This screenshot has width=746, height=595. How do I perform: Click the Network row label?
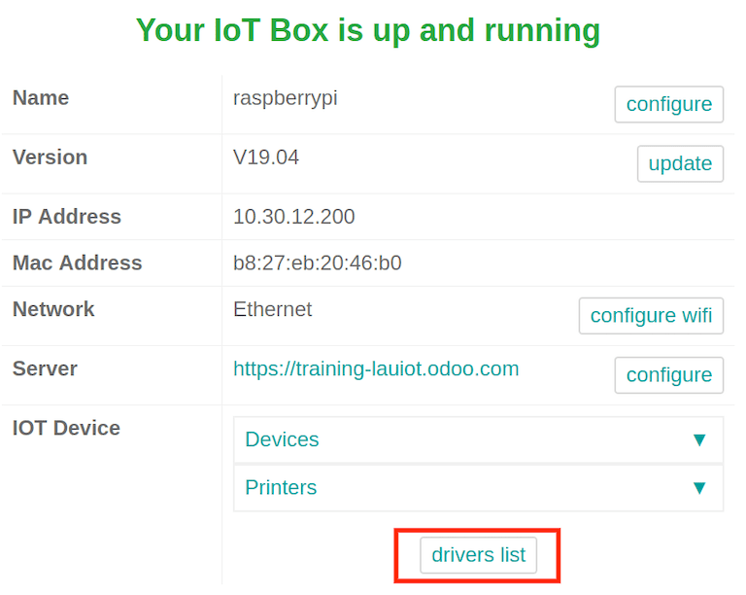pos(53,310)
